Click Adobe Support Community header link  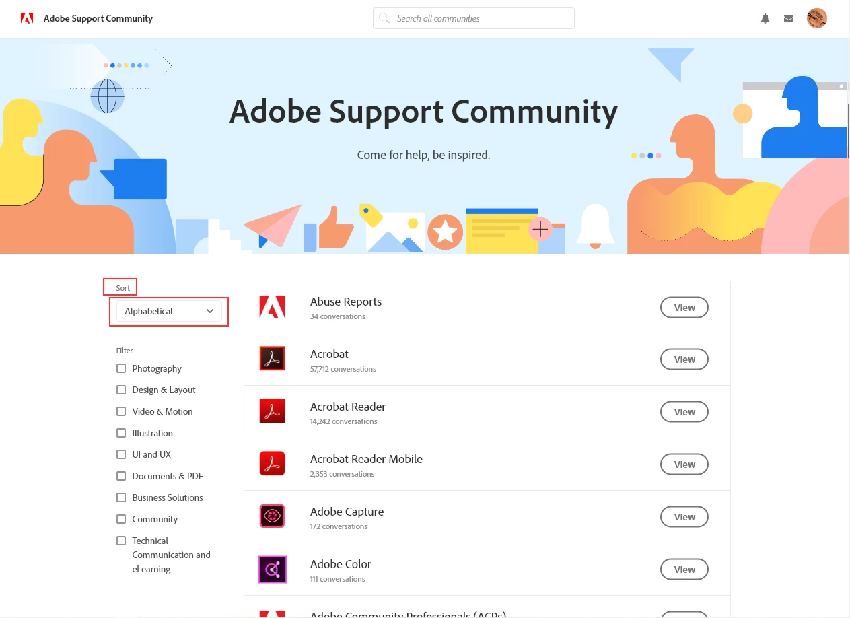point(98,18)
